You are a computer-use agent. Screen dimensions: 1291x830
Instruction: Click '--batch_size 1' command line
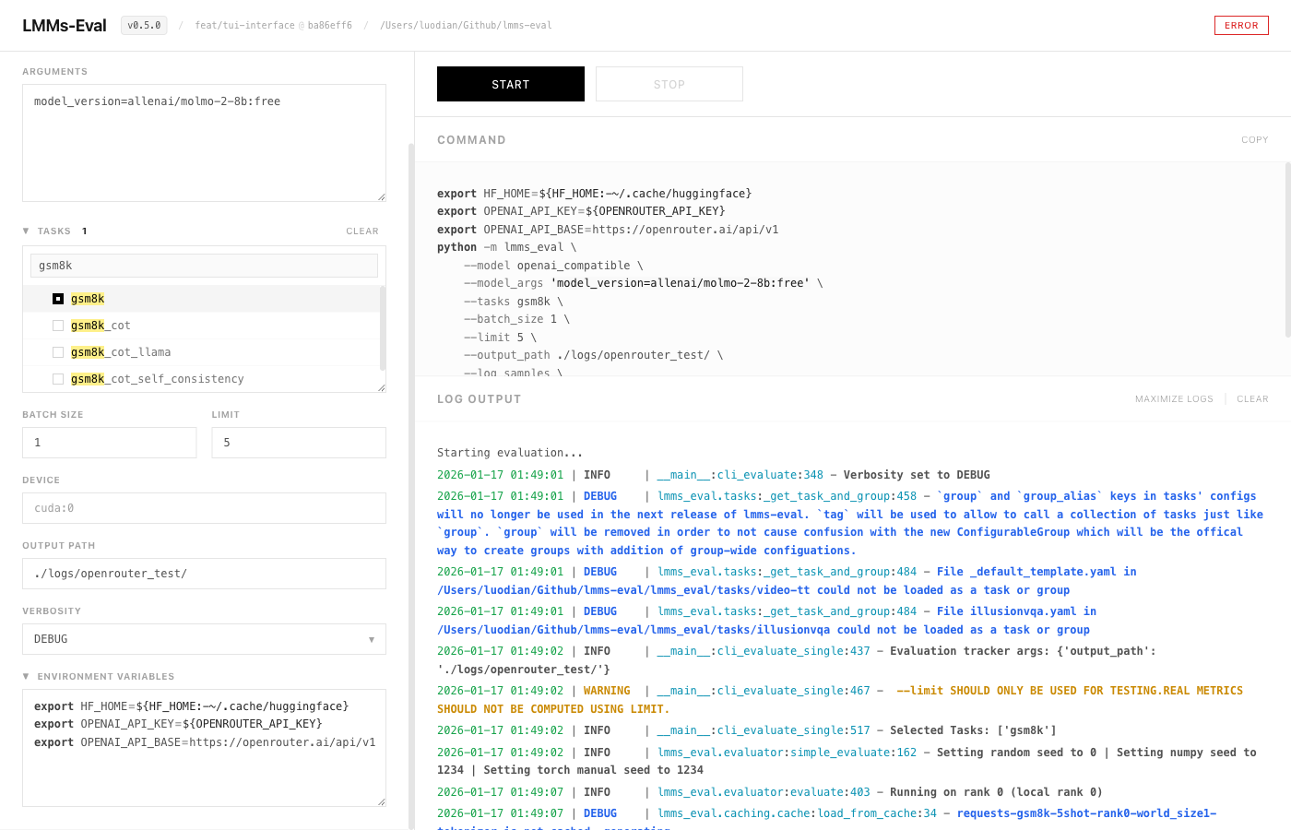click(x=516, y=319)
